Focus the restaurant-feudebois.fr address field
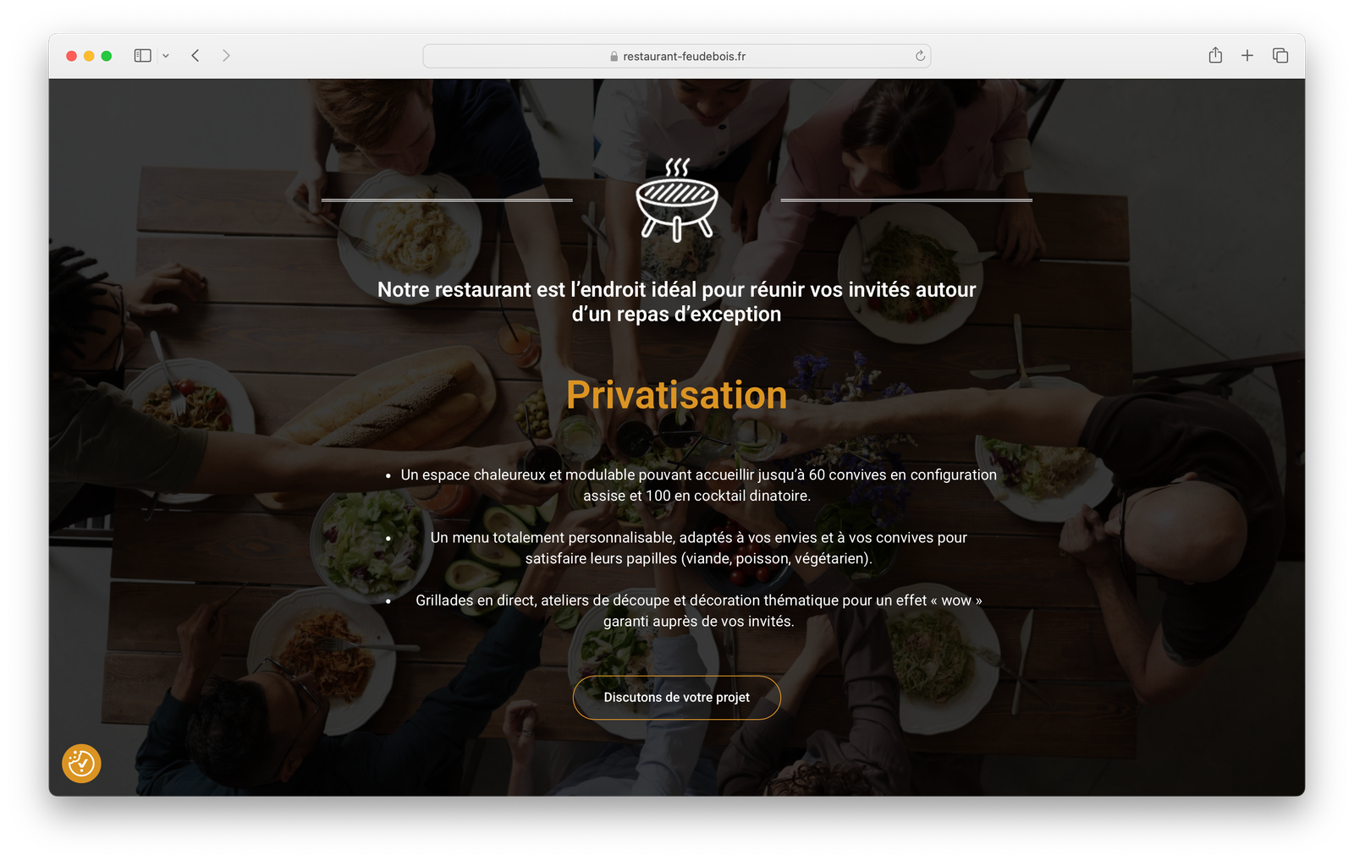The image size is (1354, 861). point(677,56)
